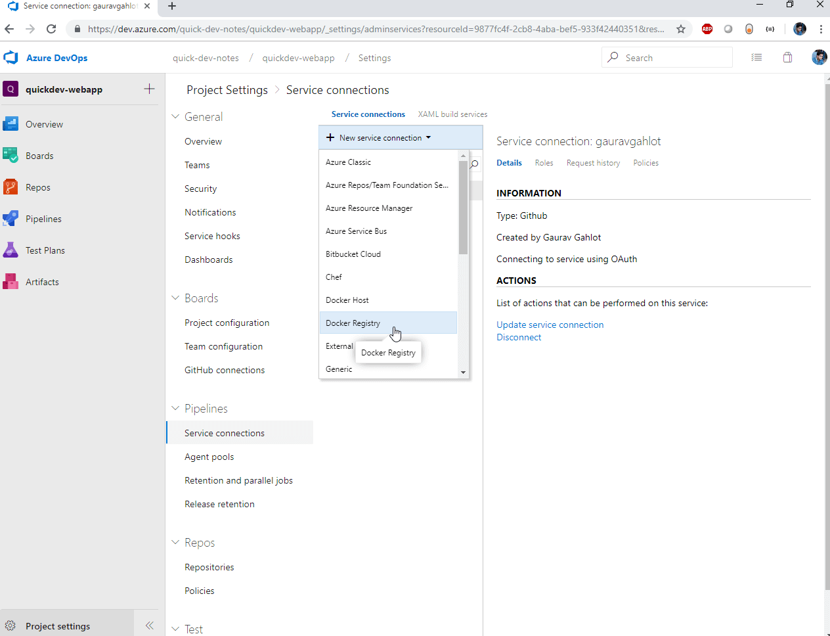The image size is (830, 636).
Task: Open the work items list icon in header
Action: [x=756, y=58]
